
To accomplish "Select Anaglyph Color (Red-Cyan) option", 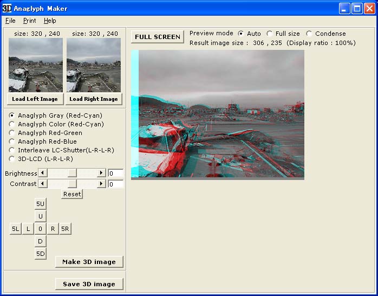I will 12,124.
